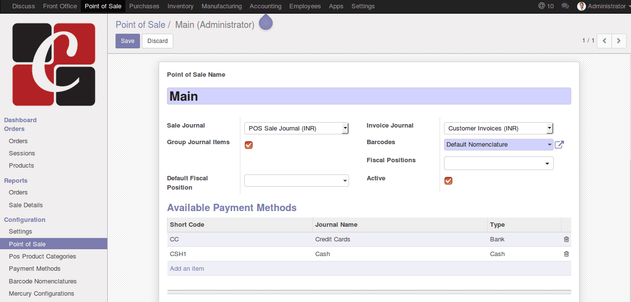631x302 pixels.
Task: Click Add an item in payment methods table
Action: [187, 268]
